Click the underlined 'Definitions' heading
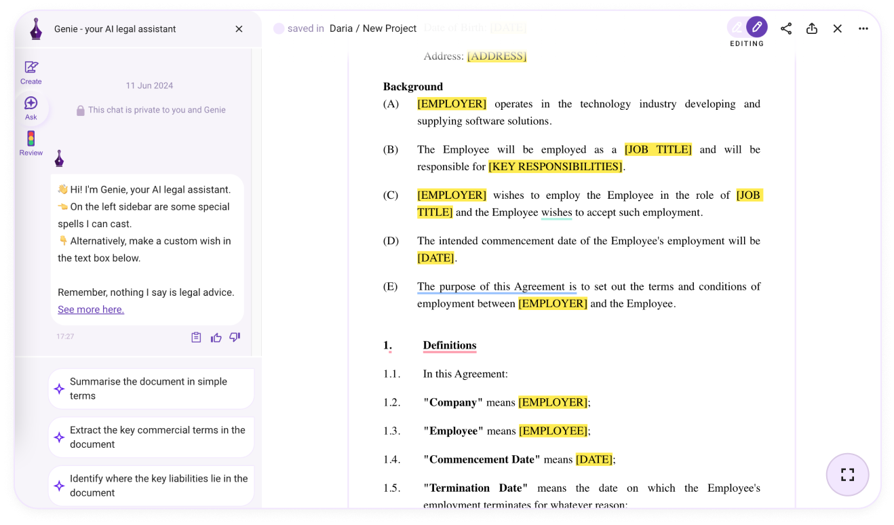894x525 pixels. coord(450,345)
